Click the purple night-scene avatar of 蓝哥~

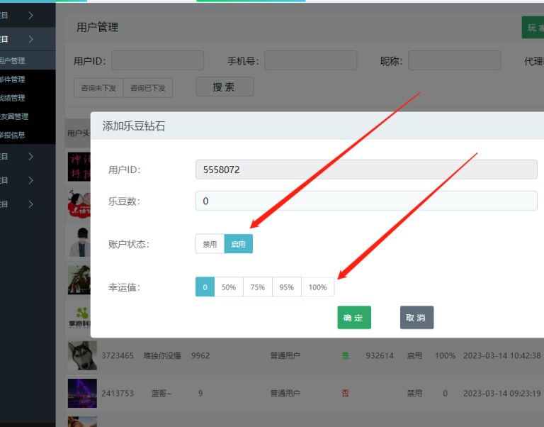[82, 393]
